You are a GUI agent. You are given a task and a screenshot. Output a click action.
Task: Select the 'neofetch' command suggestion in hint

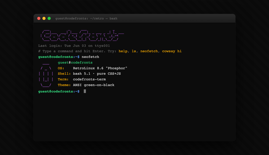click(149, 51)
